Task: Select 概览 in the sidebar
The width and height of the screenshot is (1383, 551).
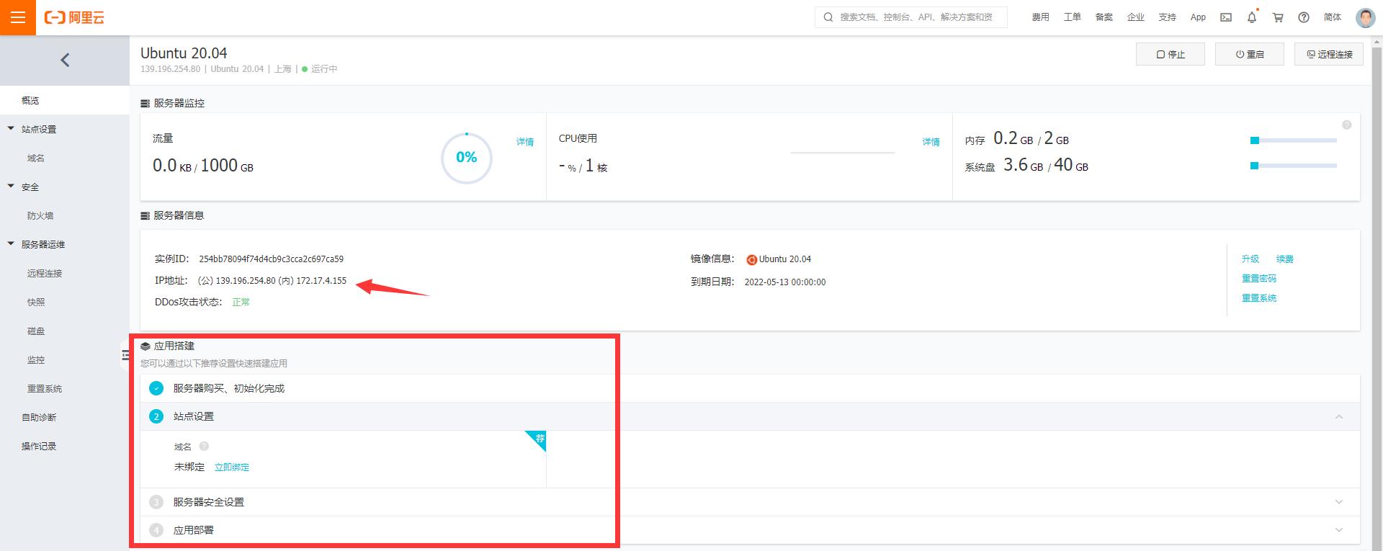Action: pyautogui.click(x=65, y=100)
